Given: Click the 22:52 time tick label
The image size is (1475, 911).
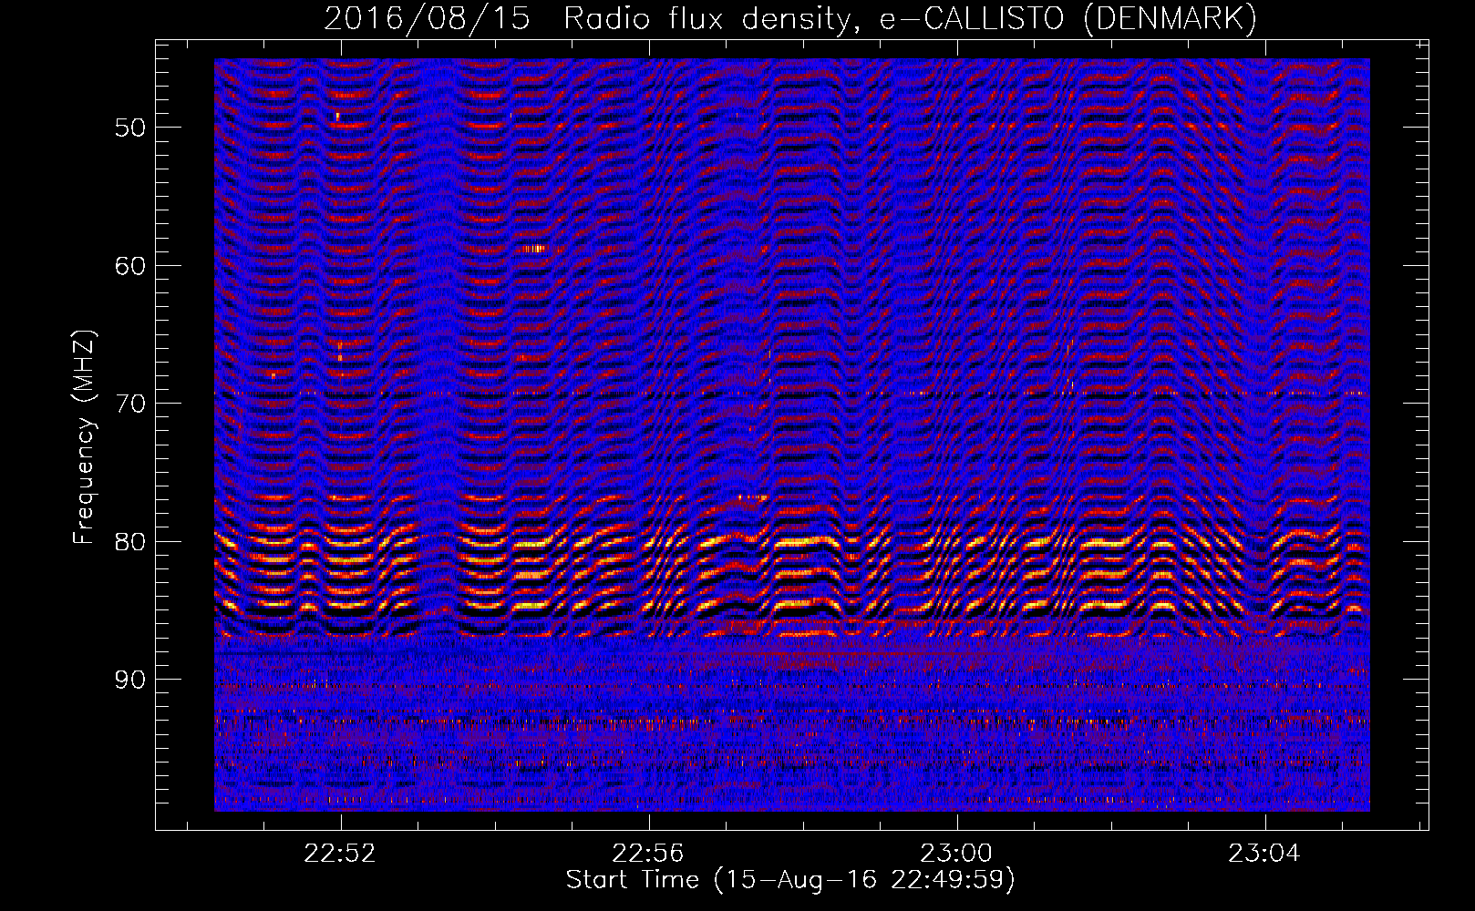Looking at the screenshot, I should click(x=340, y=854).
